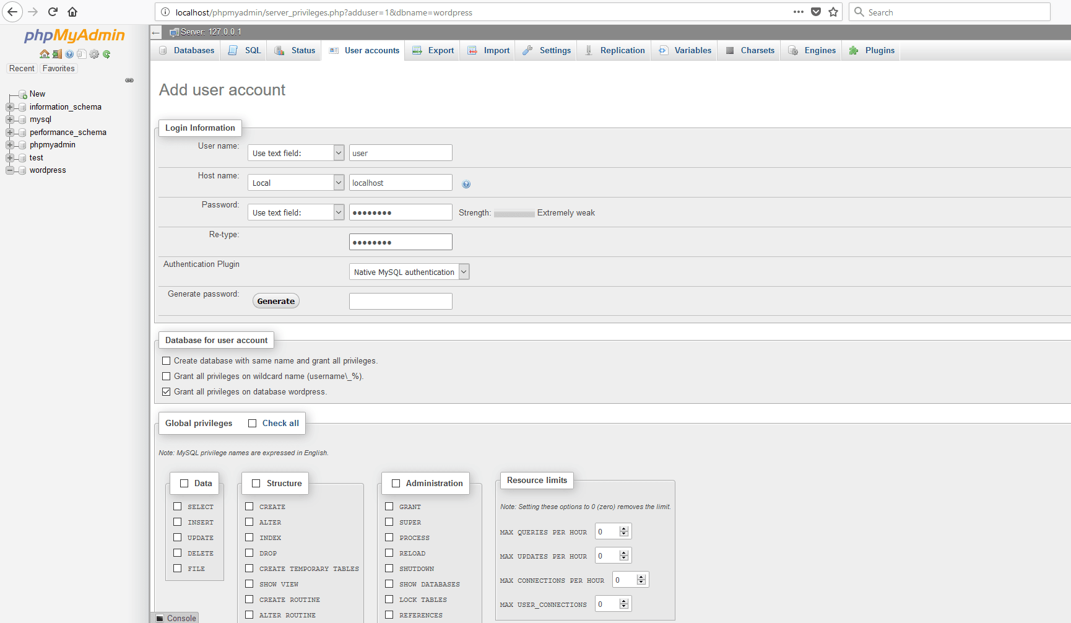Image resolution: width=1071 pixels, height=623 pixels.
Task: Open the Favorites tables list
Action: (59, 69)
